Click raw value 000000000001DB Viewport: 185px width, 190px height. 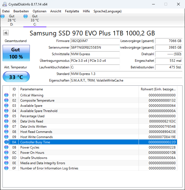click(x=162, y=153)
